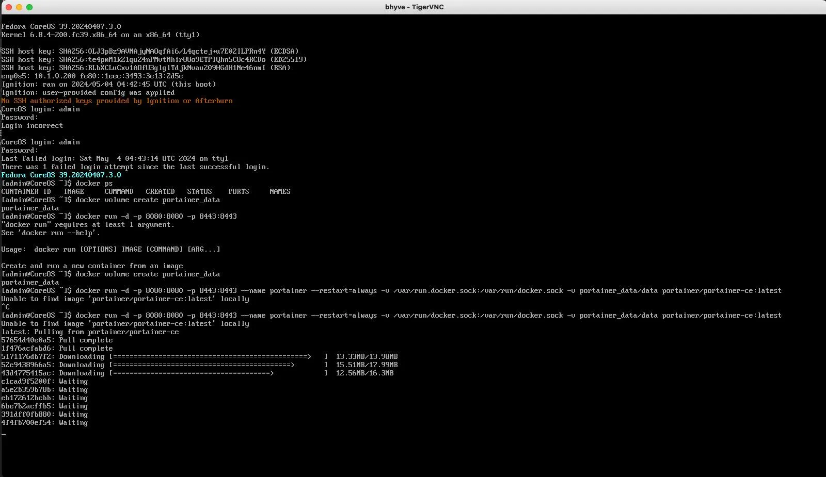
Task: Select the "No SSH authorized keys" warning
Action: pos(117,101)
